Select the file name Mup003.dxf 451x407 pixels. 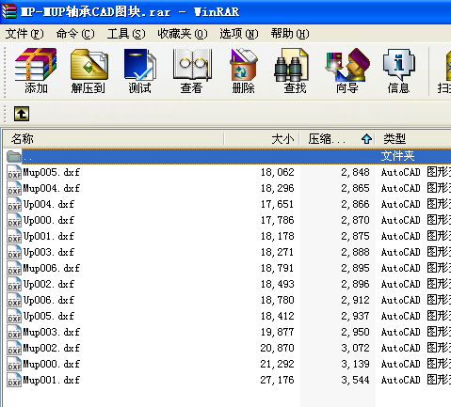pyautogui.click(x=52, y=332)
